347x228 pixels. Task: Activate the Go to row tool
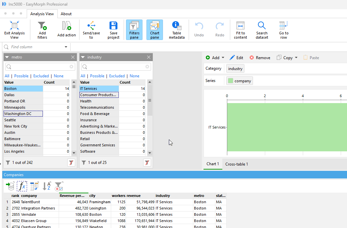283,29
